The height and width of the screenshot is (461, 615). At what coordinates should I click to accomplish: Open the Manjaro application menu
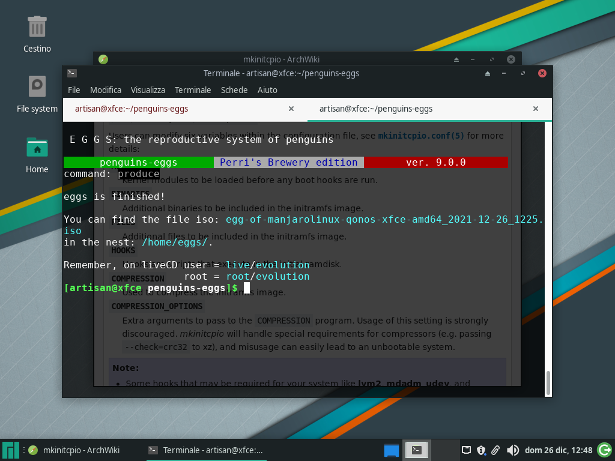11,450
